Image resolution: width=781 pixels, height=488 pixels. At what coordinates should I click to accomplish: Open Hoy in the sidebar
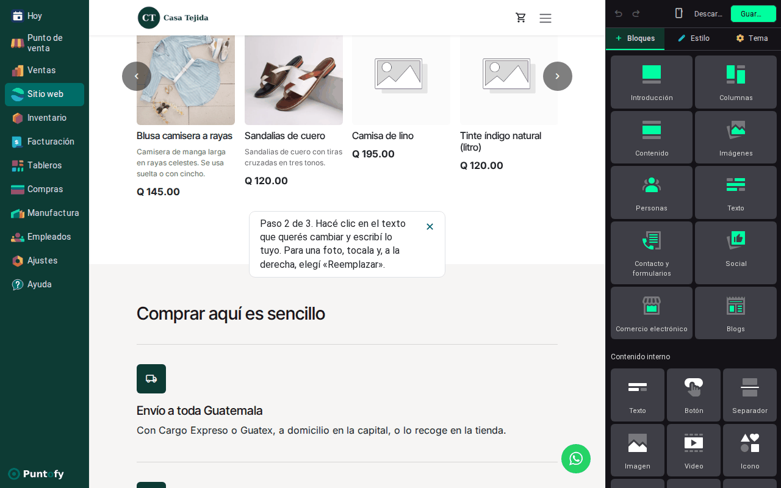pos(45,16)
